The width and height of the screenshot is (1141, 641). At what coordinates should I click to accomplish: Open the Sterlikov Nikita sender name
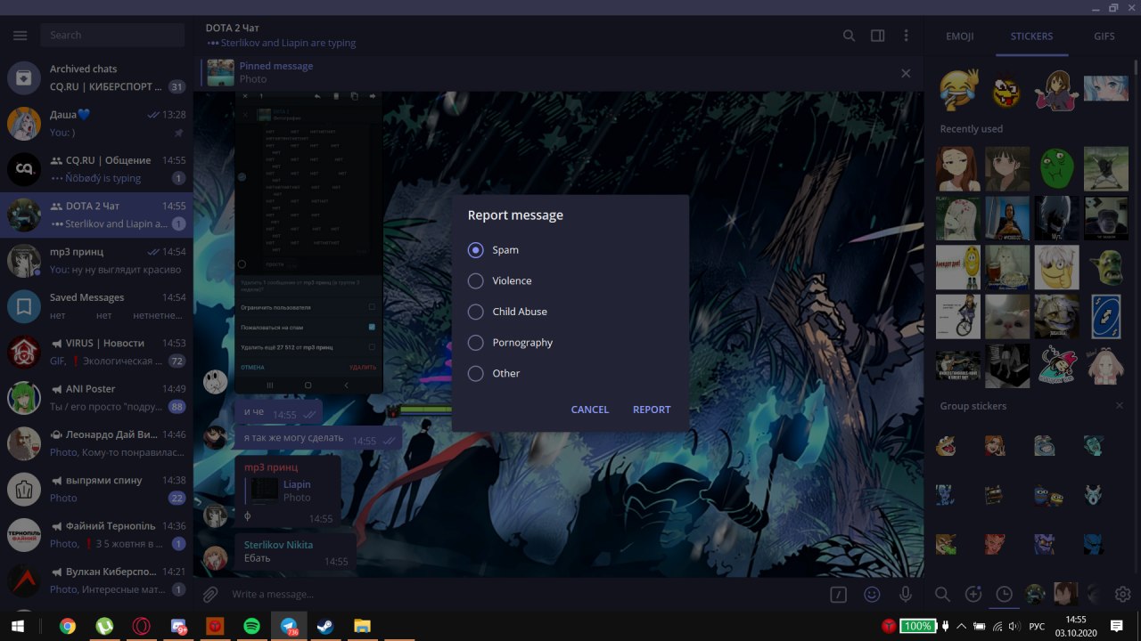(278, 545)
